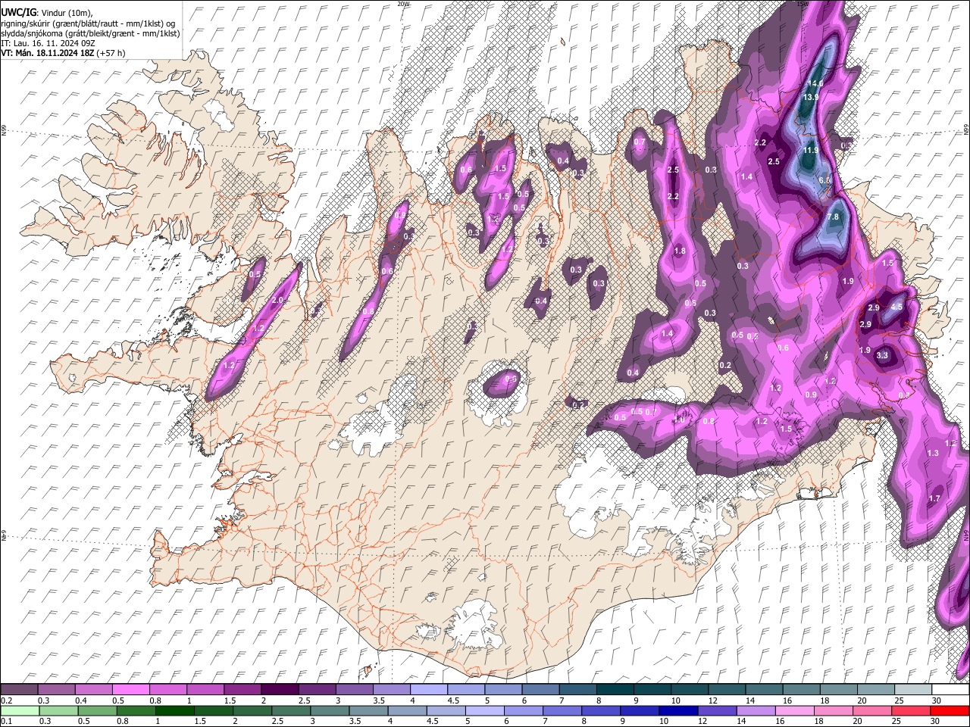Click the 1.7 value offshore to the southeast
The image size is (970, 727).
click(934, 499)
